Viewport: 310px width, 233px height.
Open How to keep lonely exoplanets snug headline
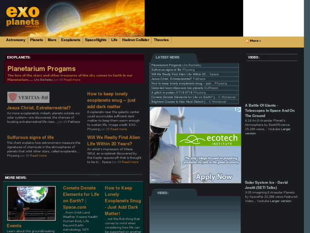coord(111,100)
